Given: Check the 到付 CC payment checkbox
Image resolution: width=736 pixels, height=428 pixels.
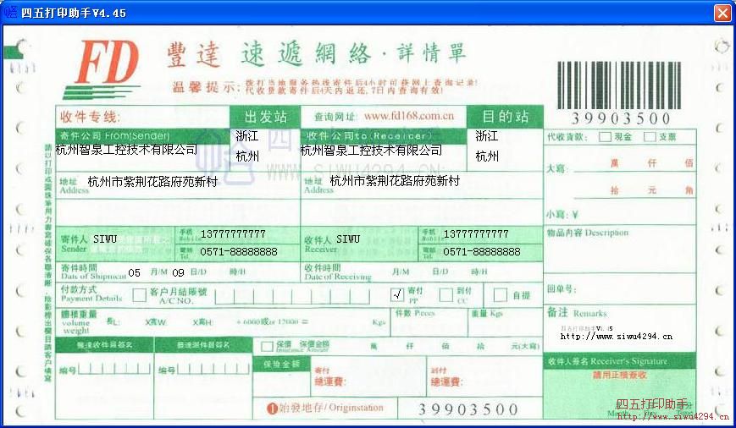Looking at the screenshot, I should coord(445,295).
